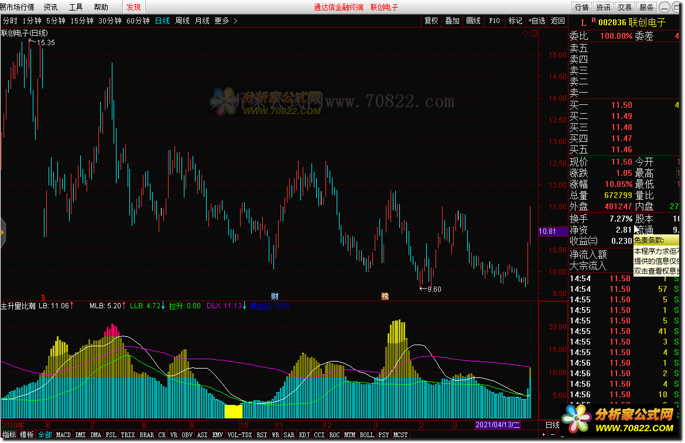Click the 15.35 high price label
The image size is (685, 443).
46,42
